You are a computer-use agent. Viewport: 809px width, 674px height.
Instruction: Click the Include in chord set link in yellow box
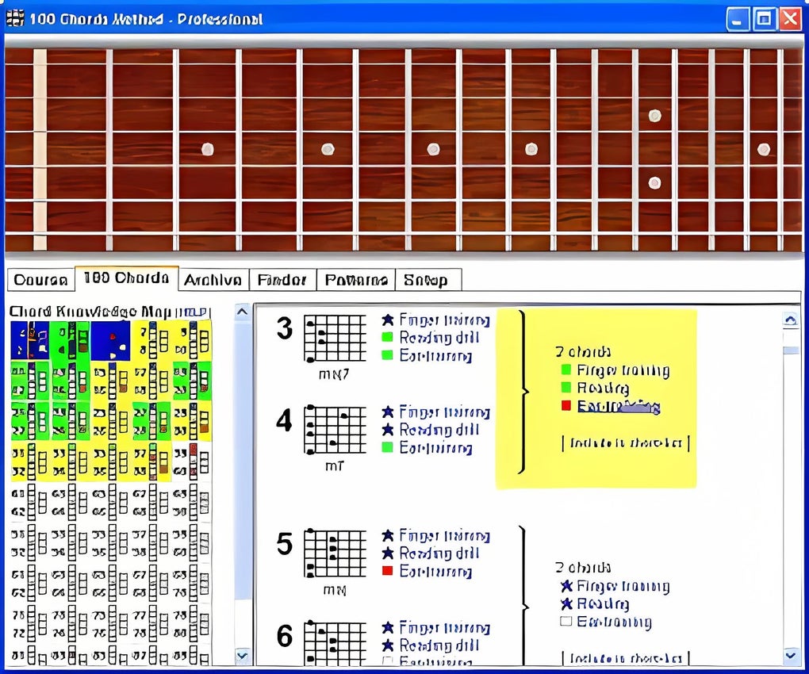[625, 442]
